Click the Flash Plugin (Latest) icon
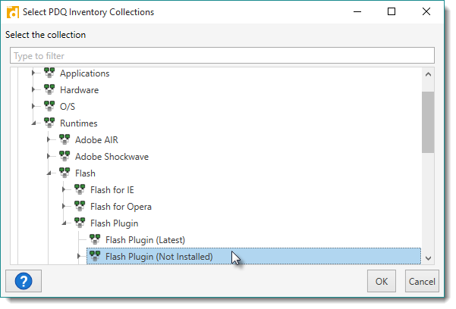This screenshot has width=456, height=309. [x=95, y=240]
